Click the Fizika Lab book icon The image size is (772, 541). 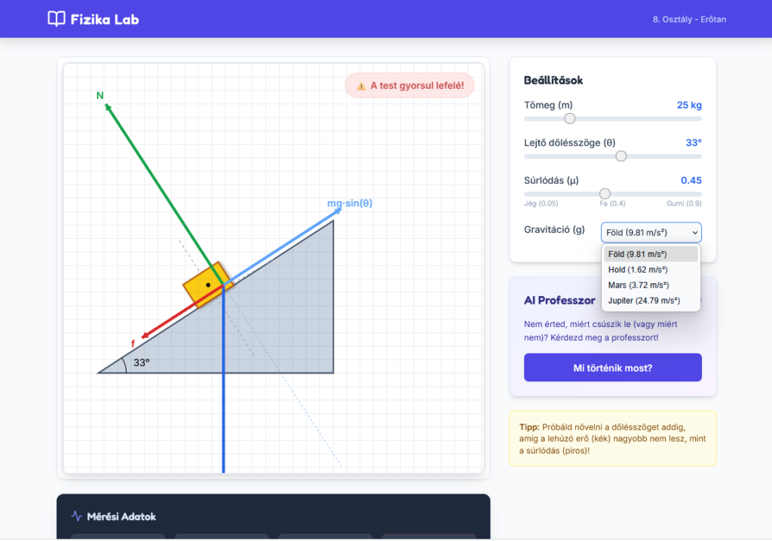click(x=57, y=19)
